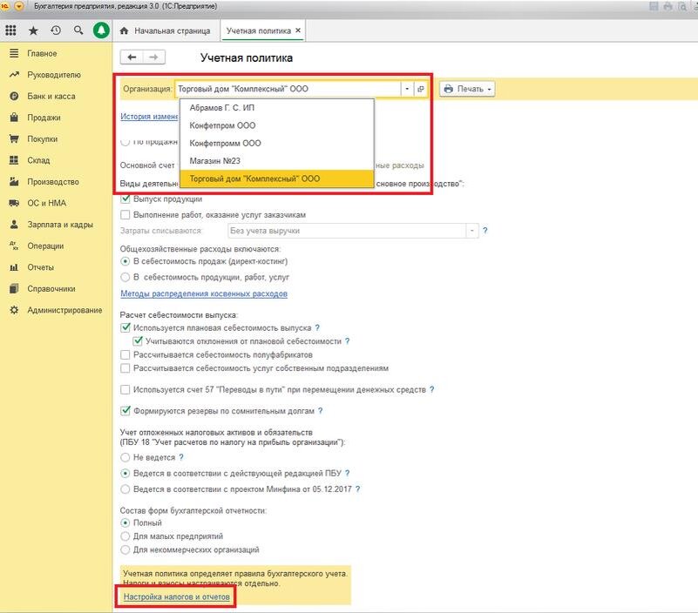Screen dimensions: 698x613
Task: Open Склад section label in sidebar
Action: [x=38, y=160]
